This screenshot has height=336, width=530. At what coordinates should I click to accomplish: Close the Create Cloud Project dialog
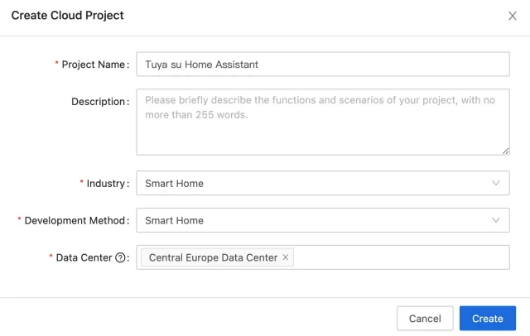click(x=513, y=16)
